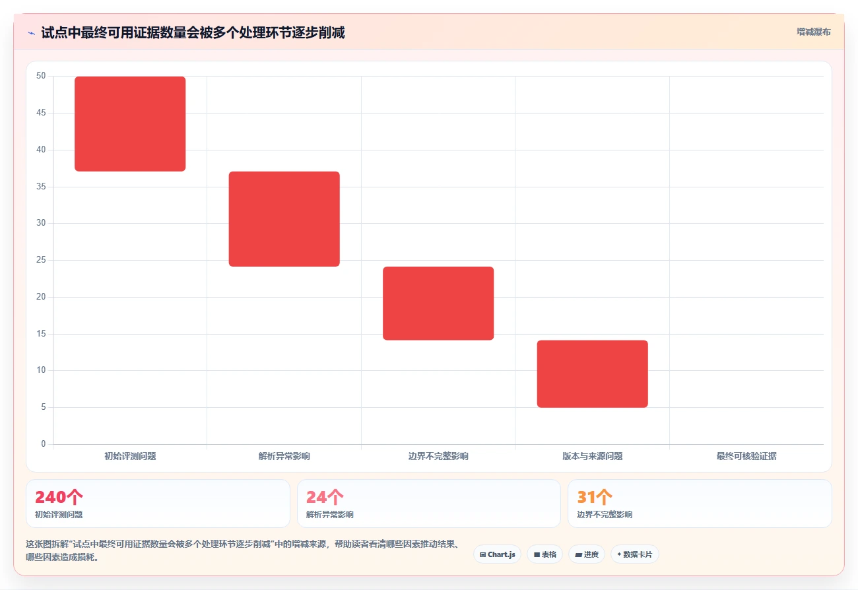Click the red bar for 版本与来源问题
Image resolution: width=858 pixels, height=590 pixels.
(593, 374)
